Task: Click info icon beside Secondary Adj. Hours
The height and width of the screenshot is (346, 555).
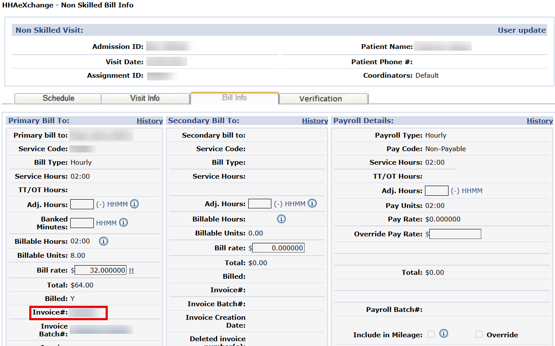Action: coord(312,204)
